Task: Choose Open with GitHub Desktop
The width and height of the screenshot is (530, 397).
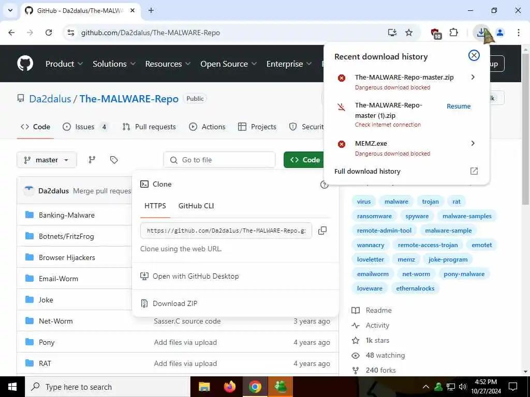Action: click(195, 276)
